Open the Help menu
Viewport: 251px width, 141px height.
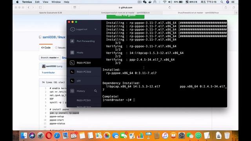click(66, 2)
